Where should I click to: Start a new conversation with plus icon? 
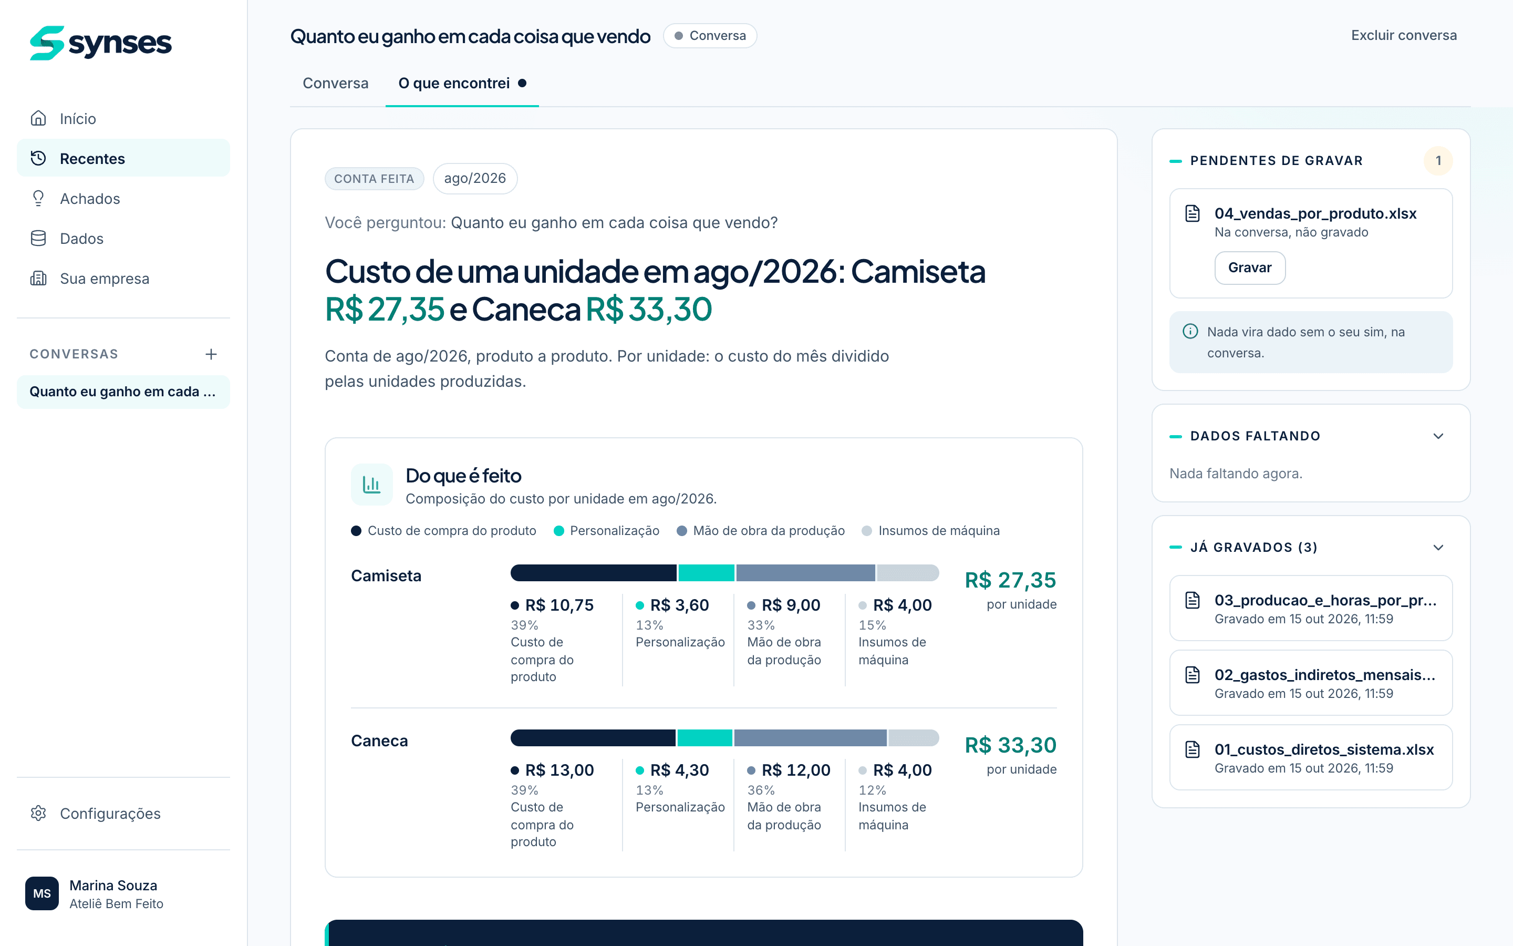tap(211, 354)
